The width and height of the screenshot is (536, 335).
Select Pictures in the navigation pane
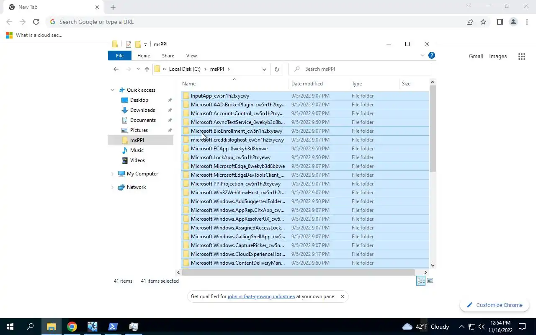tap(139, 130)
